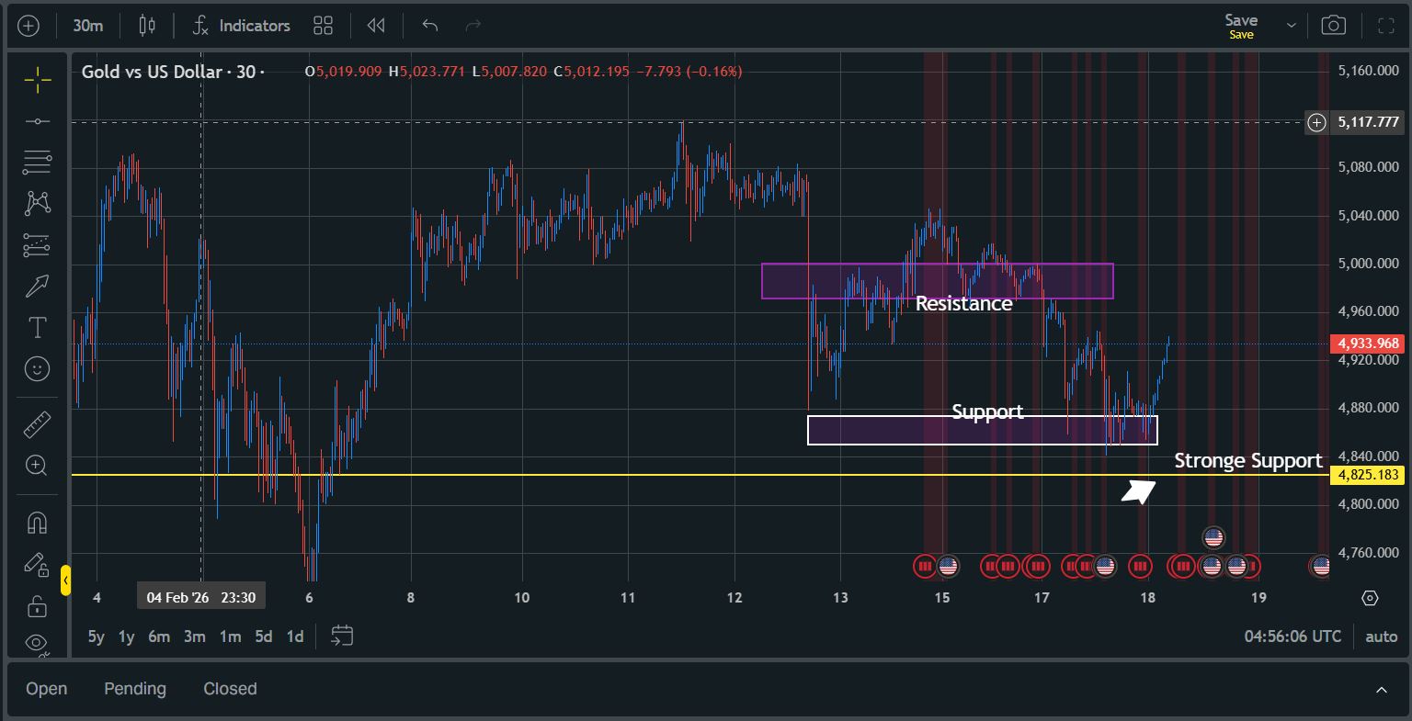Click the Stronge Support text label

click(x=1248, y=461)
